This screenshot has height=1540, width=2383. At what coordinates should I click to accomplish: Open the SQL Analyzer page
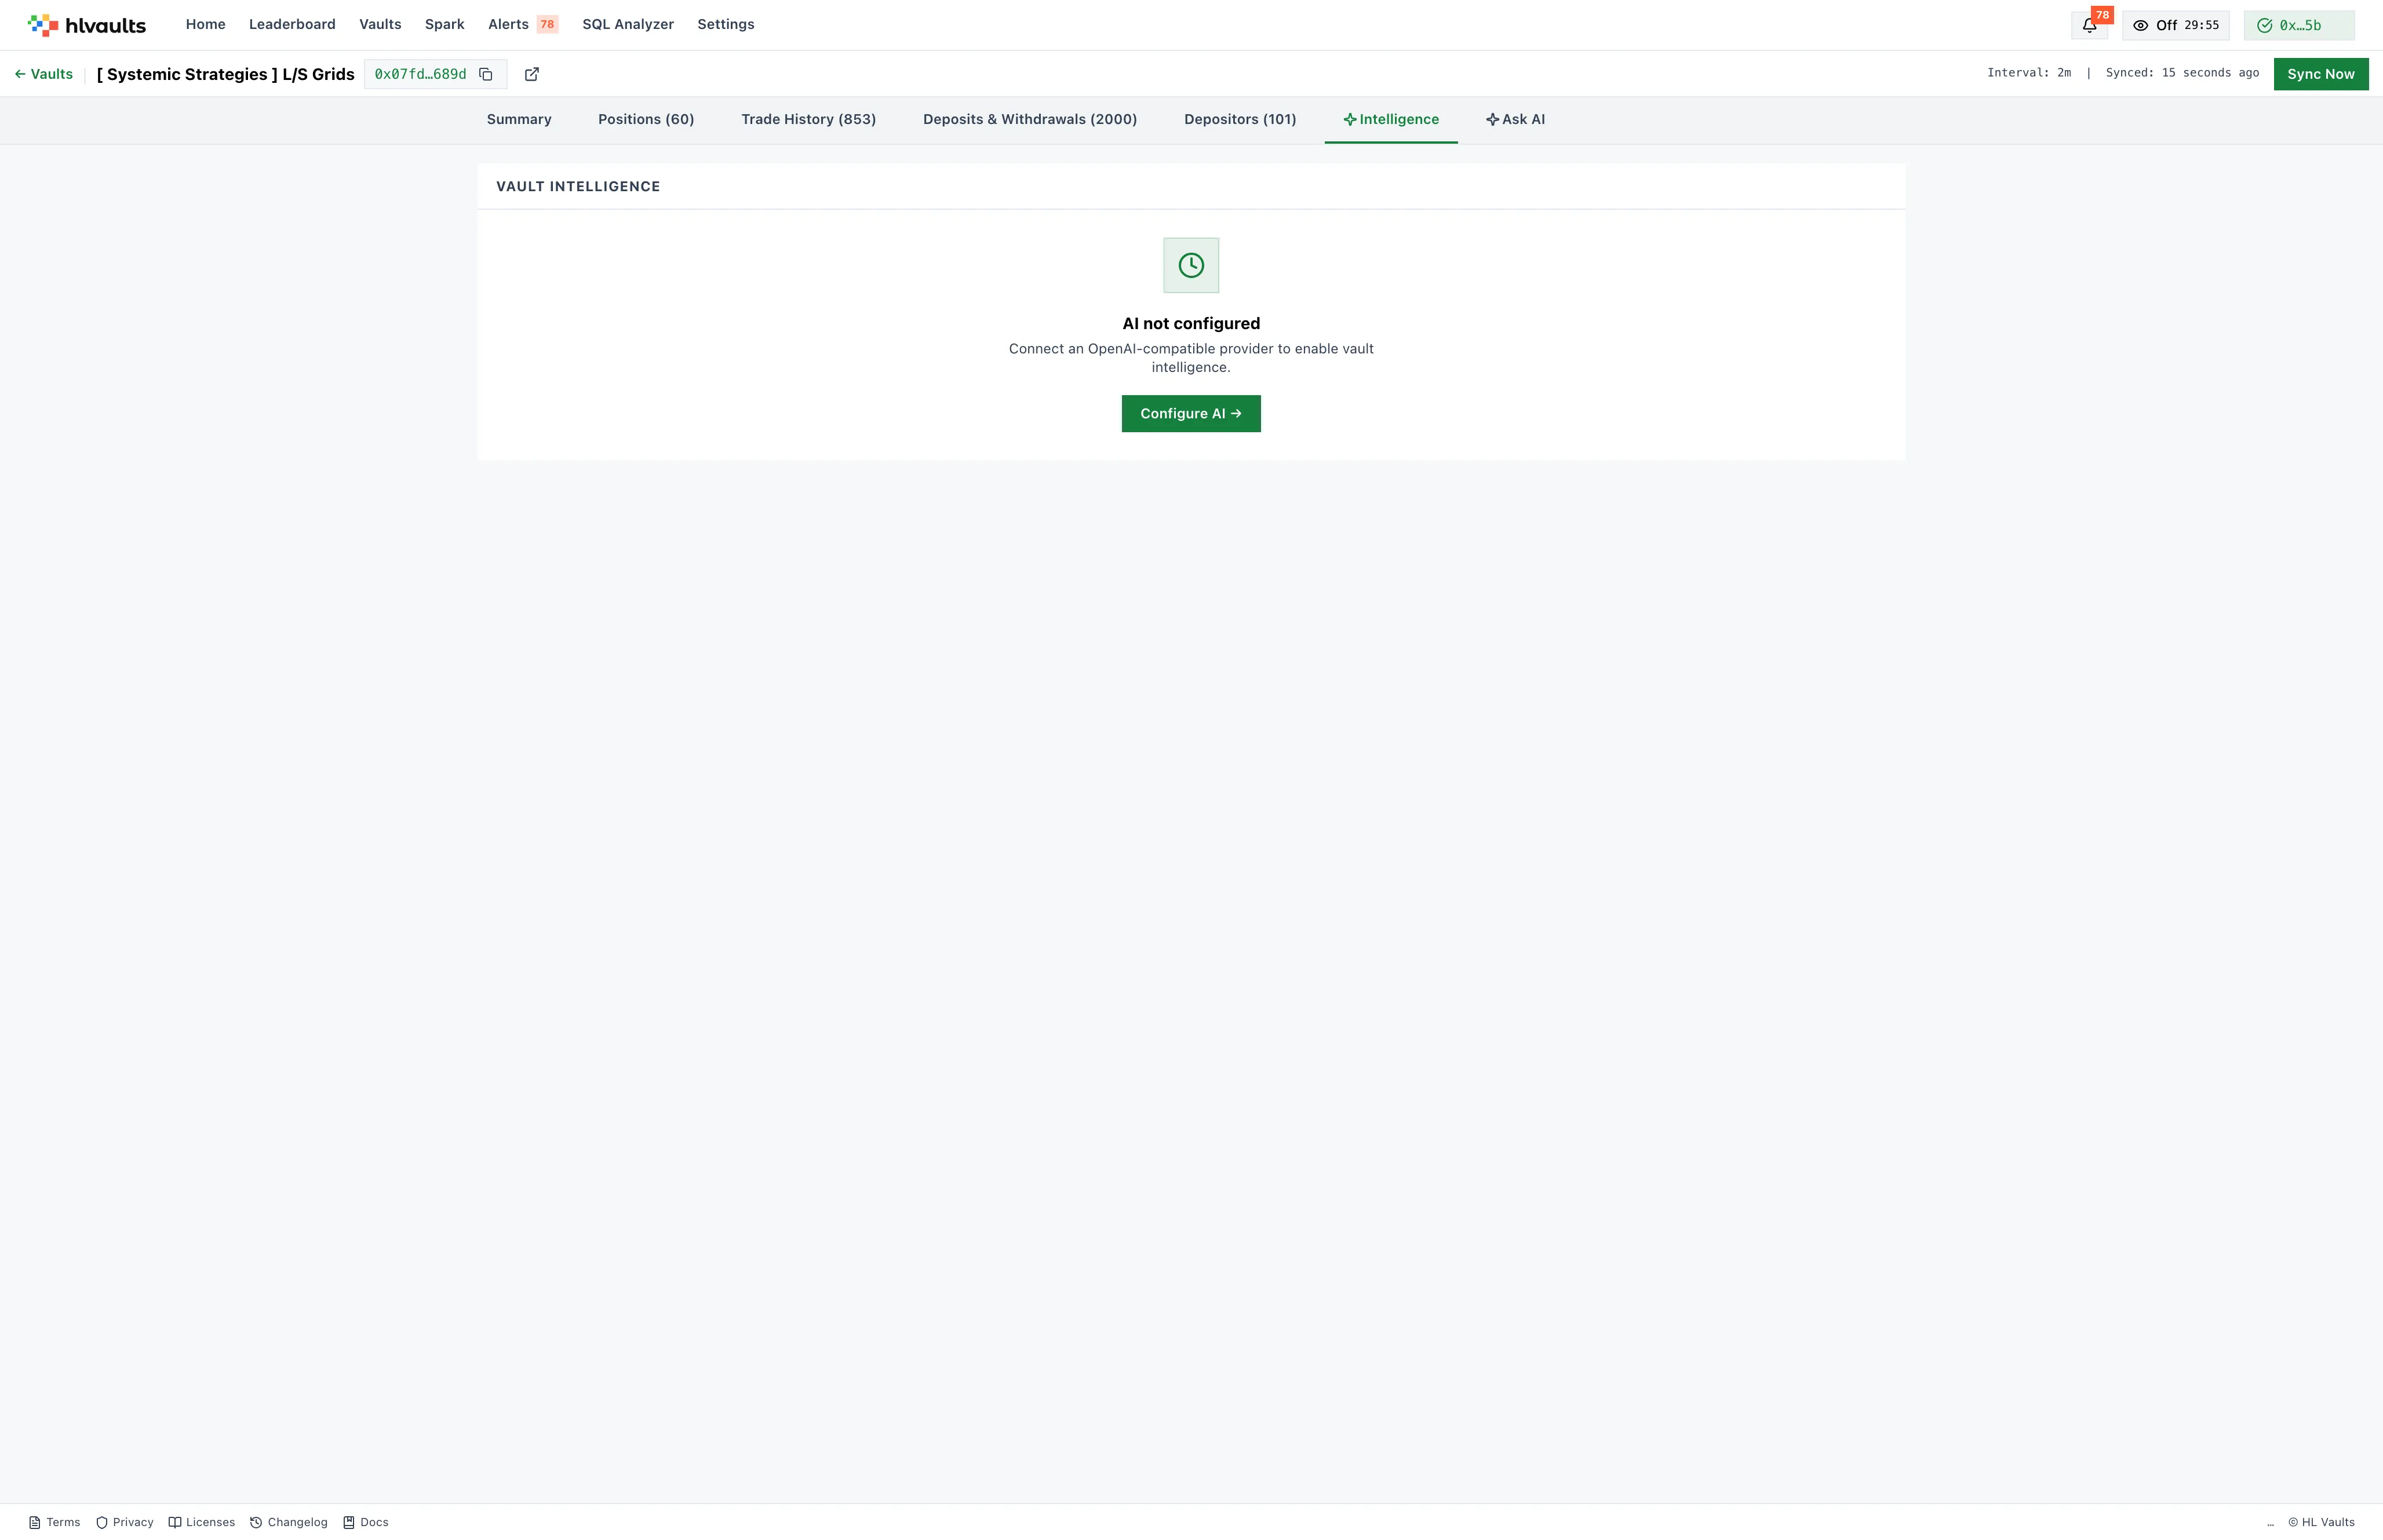[628, 24]
